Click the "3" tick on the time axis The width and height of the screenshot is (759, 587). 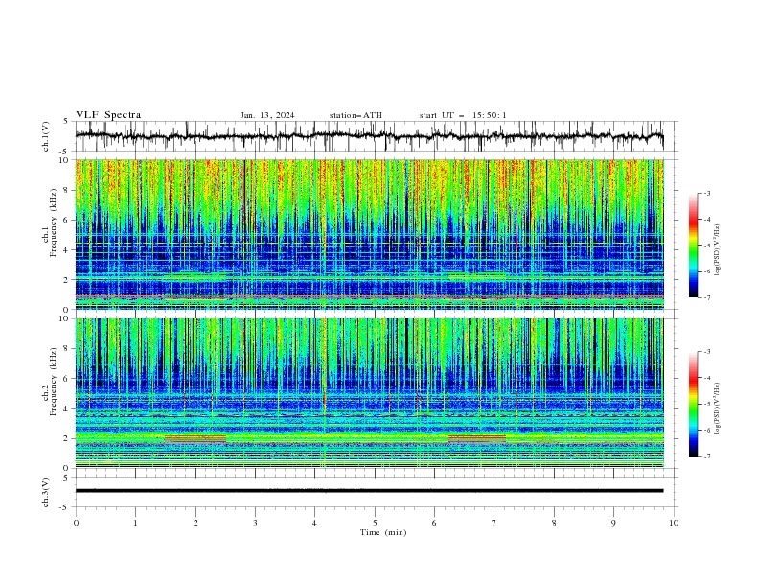(255, 523)
